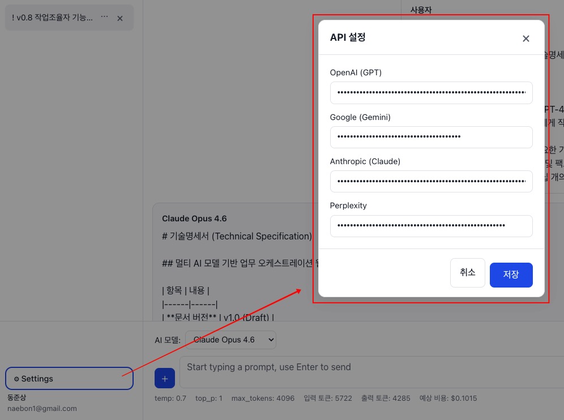Screen dimensions: 564x420
Task: Click the naebon1@gmail.com account email
Action: pyautogui.click(x=42, y=408)
